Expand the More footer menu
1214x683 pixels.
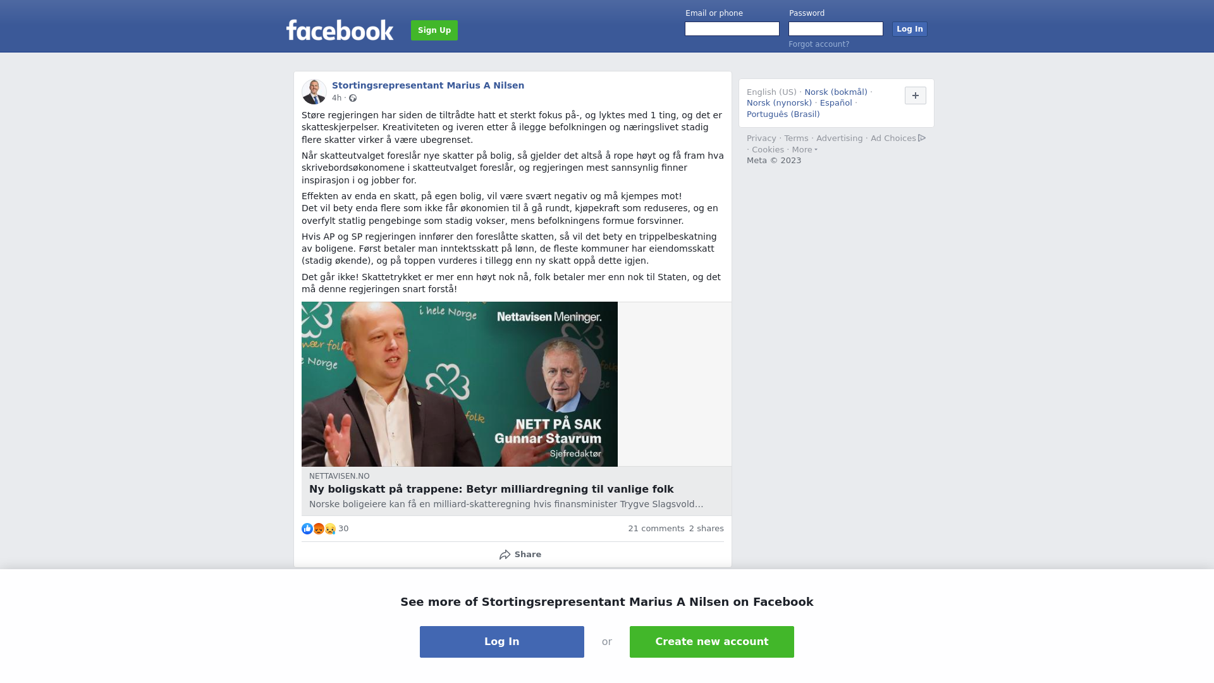coord(804,150)
